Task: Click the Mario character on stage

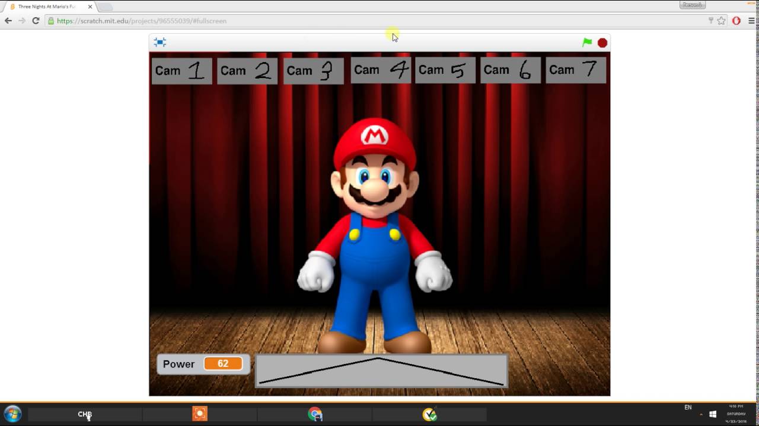Action: tap(375, 237)
